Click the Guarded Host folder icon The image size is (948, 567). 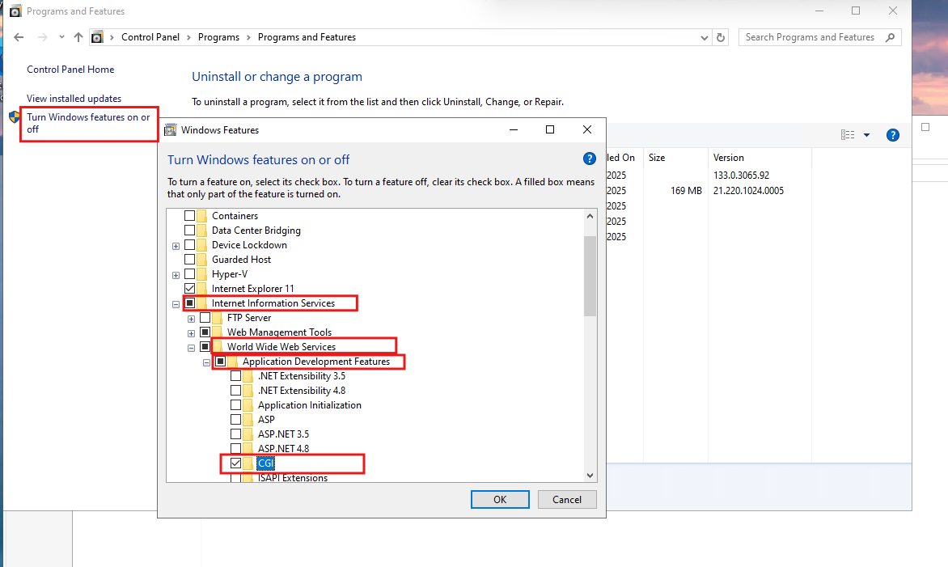click(x=202, y=260)
